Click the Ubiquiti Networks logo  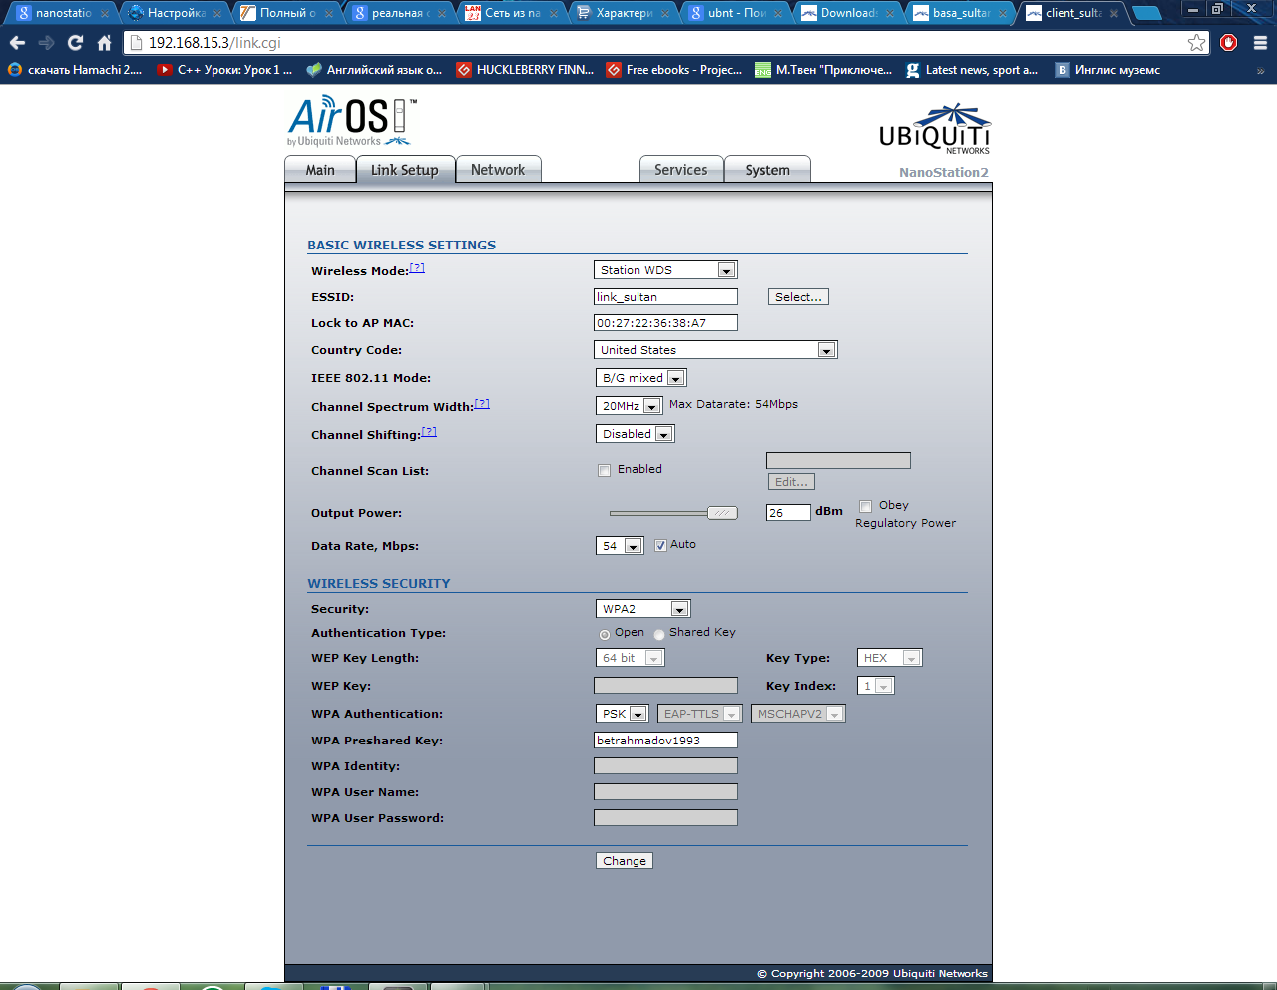pyautogui.click(x=935, y=129)
